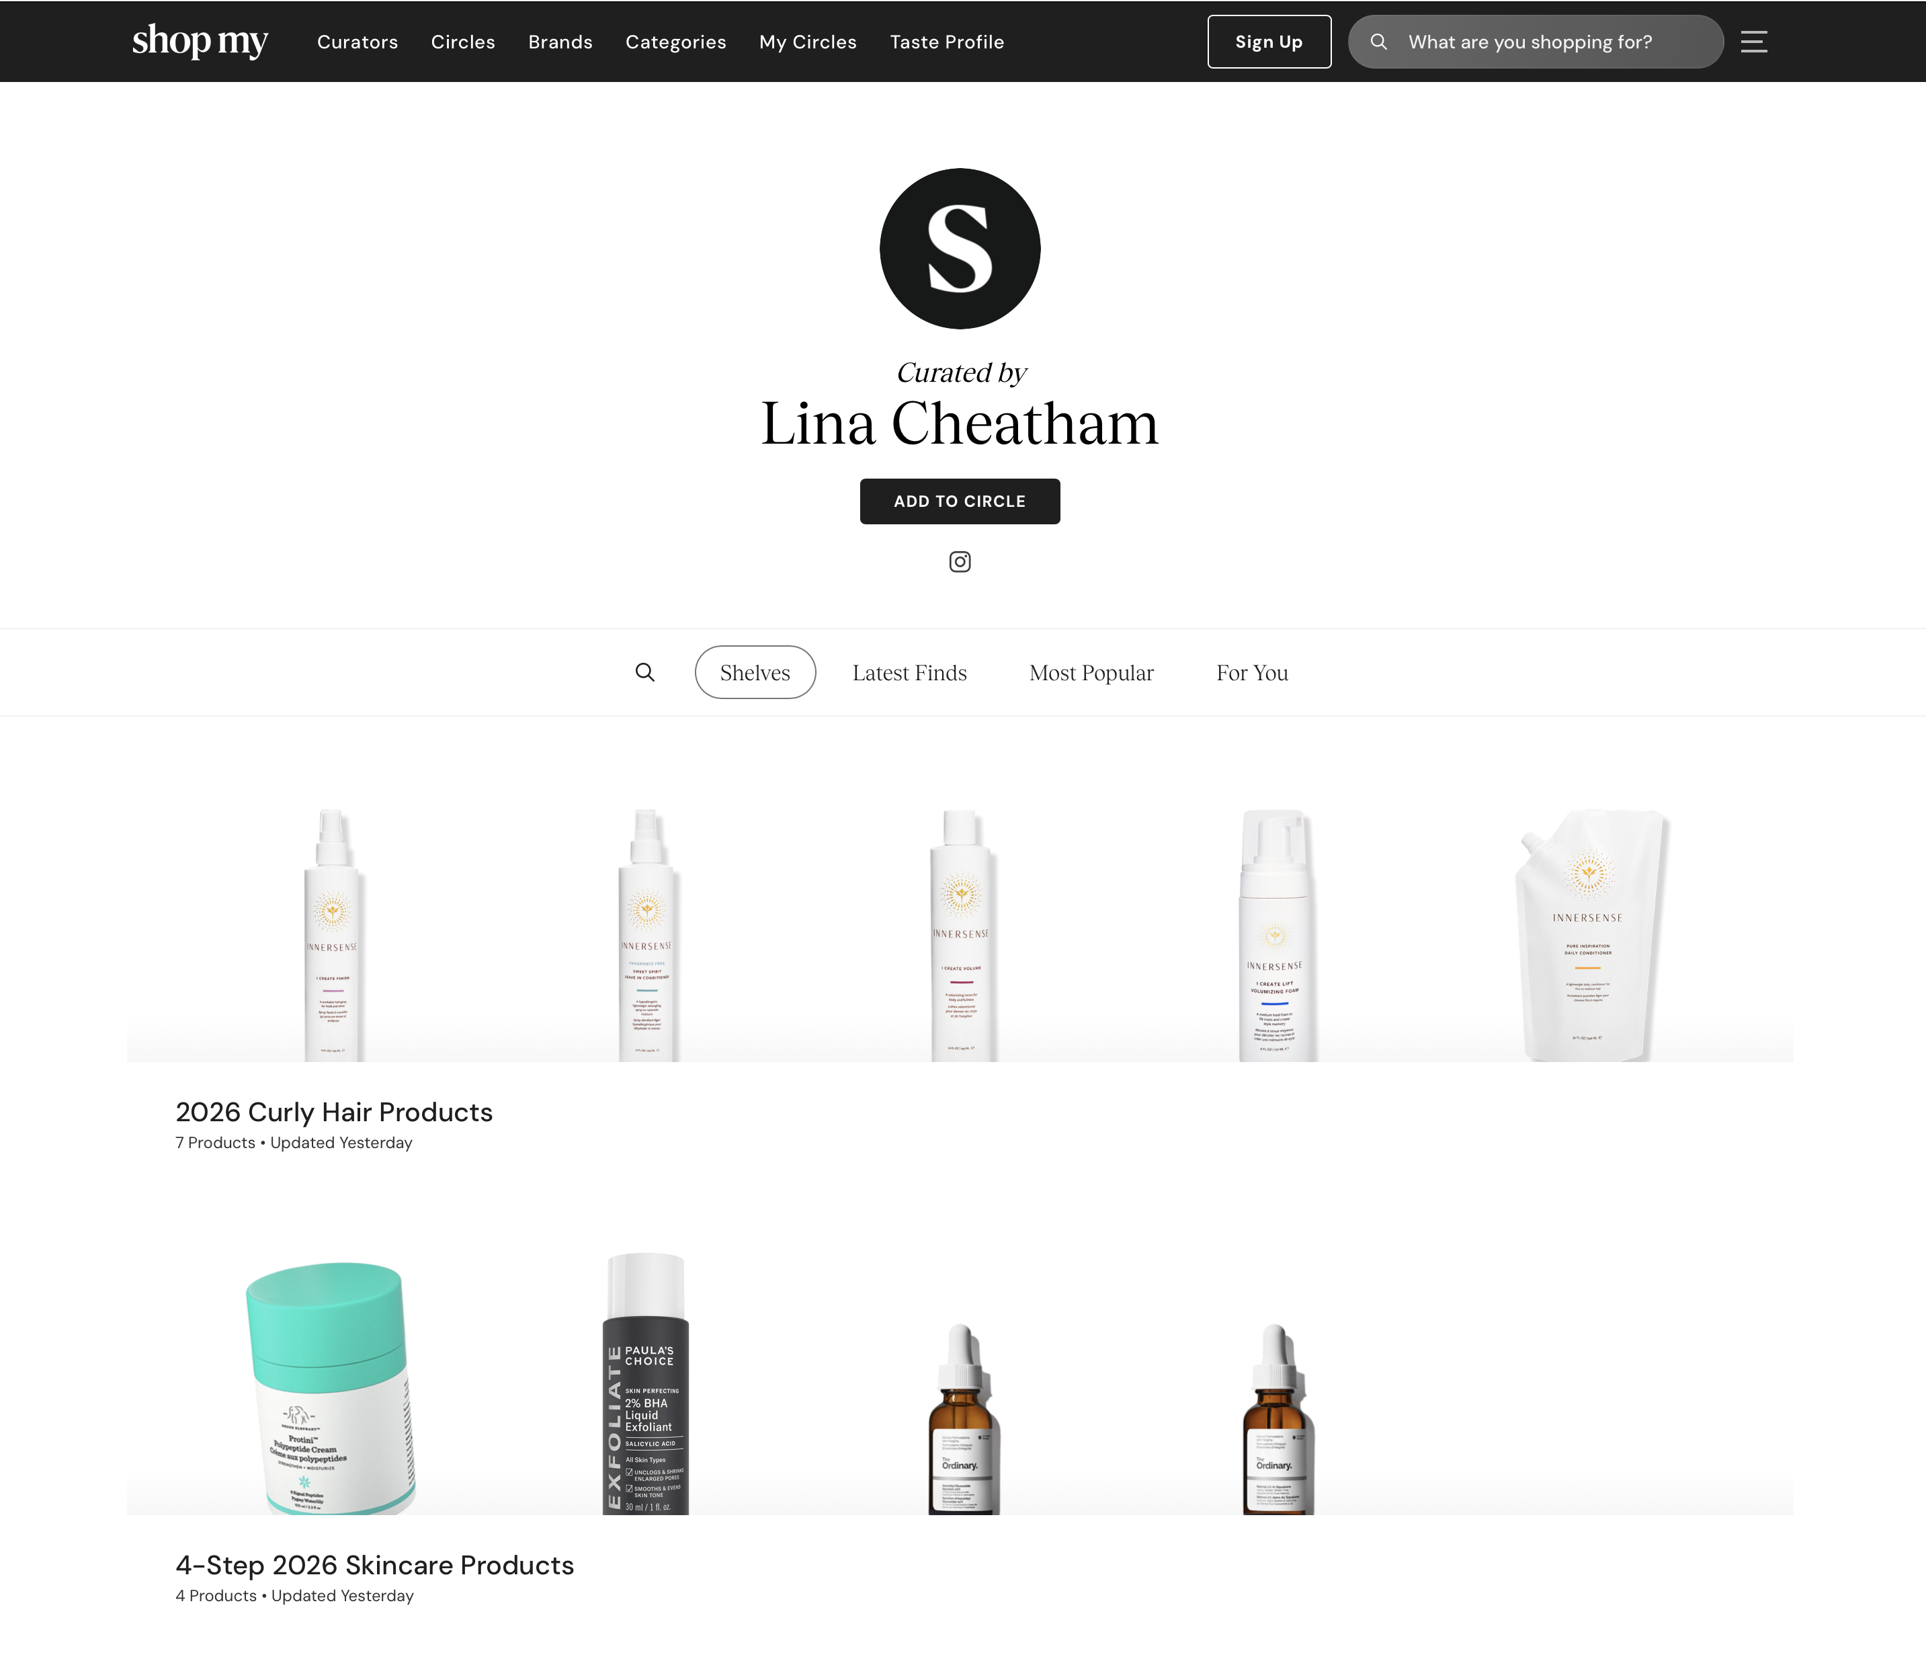Select the Shelves tab
The height and width of the screenshot is (1659, 1926).
[x=755, y=672]
